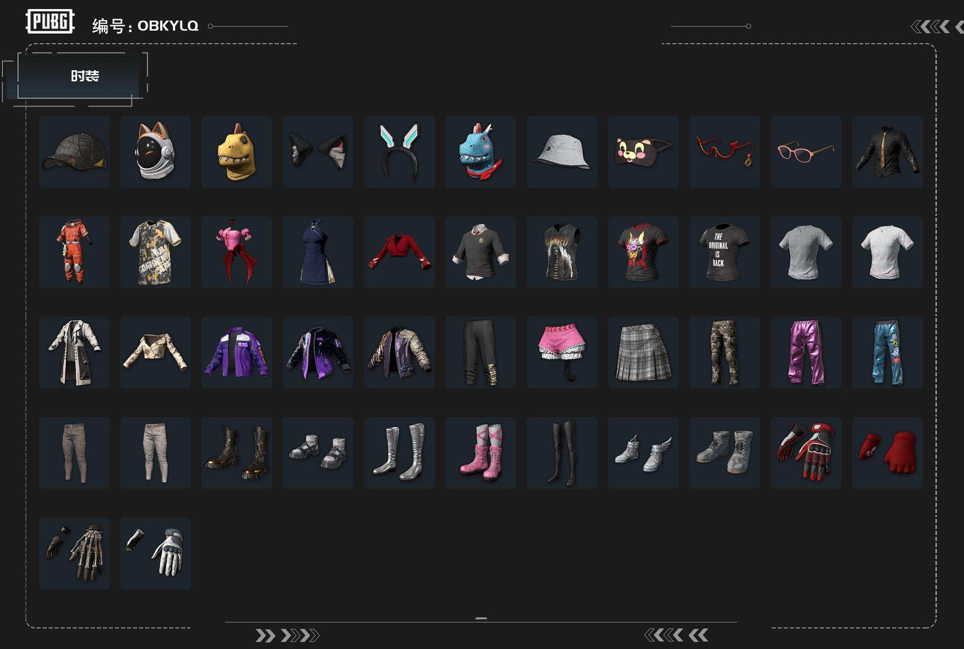Select the white padded gloves

coord(155,553)
